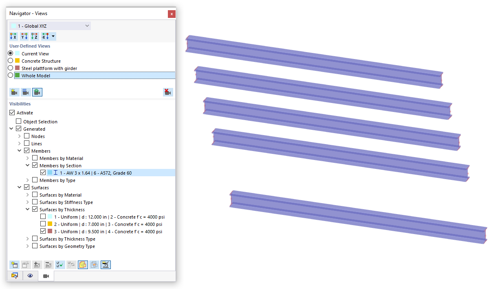The height and width of the screenshot is (289, 493).
Task: Create a new visibility
Action: (14, 265)
